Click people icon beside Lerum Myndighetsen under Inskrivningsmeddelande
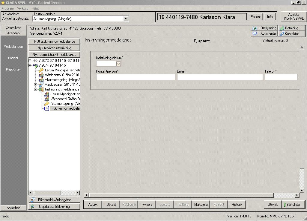The width and height of the screenshot is (307, 221). 46,94
